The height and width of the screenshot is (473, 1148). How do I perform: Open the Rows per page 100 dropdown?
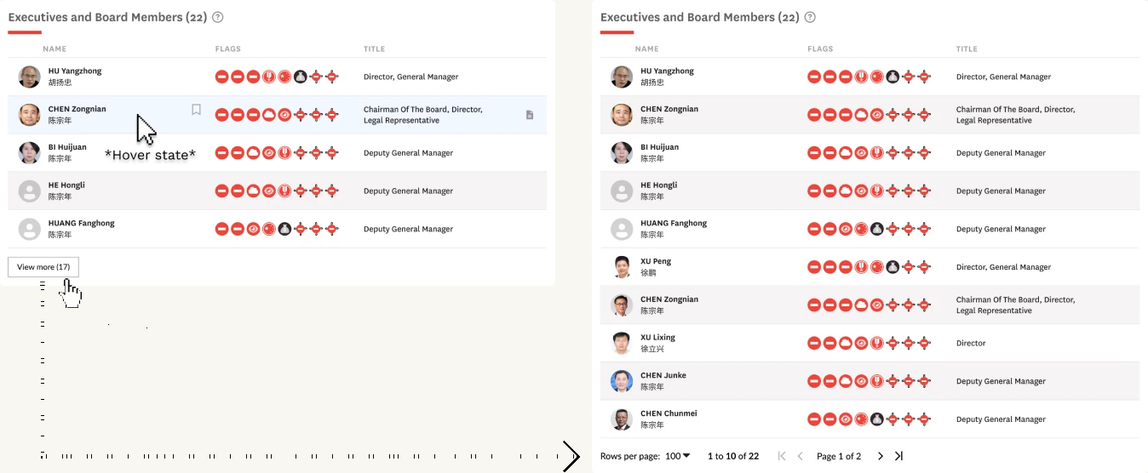coord(677,456)
